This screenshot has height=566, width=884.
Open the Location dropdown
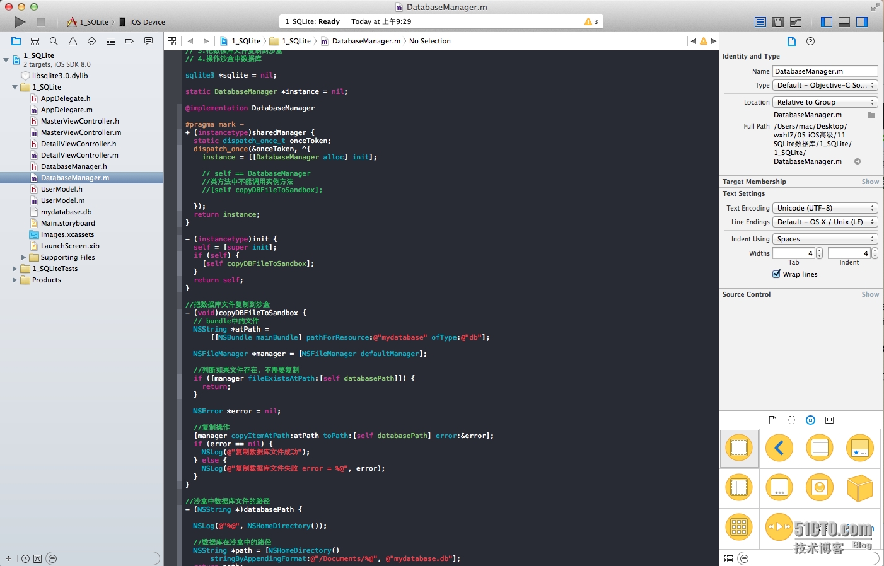tap(825, 102)
